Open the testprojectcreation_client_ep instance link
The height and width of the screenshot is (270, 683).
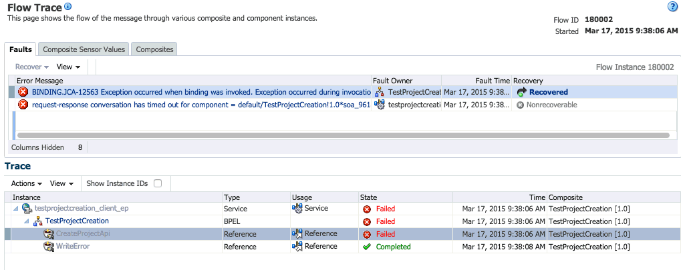[x=82, y=208]
